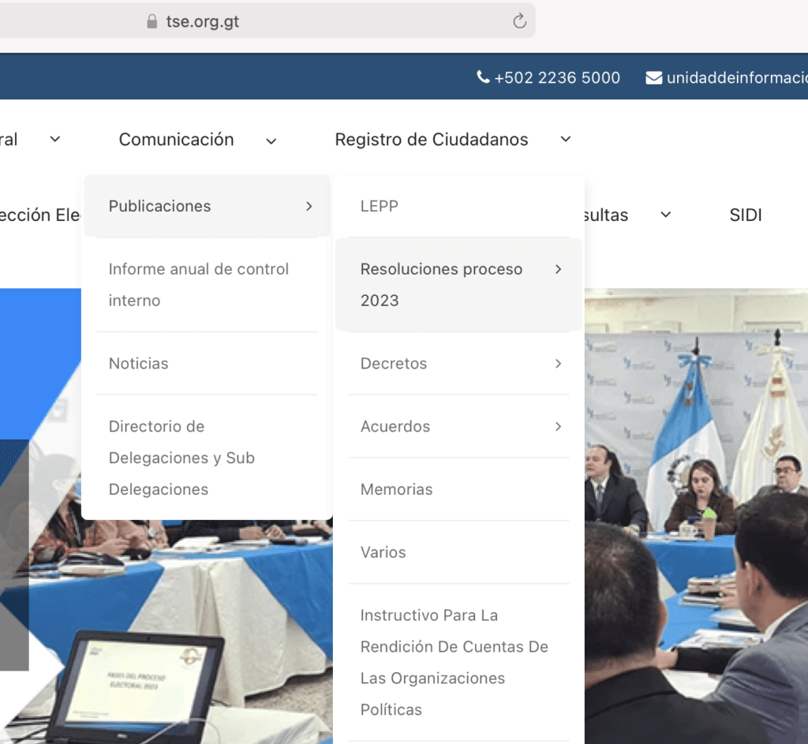Expand Resoluciones proceso 2023 arrow

tap(558, 269)
